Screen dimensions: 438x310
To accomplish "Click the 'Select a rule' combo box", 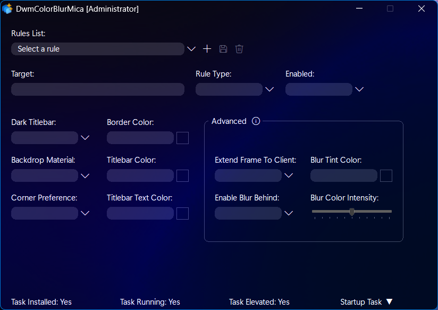I will [98, 49].
